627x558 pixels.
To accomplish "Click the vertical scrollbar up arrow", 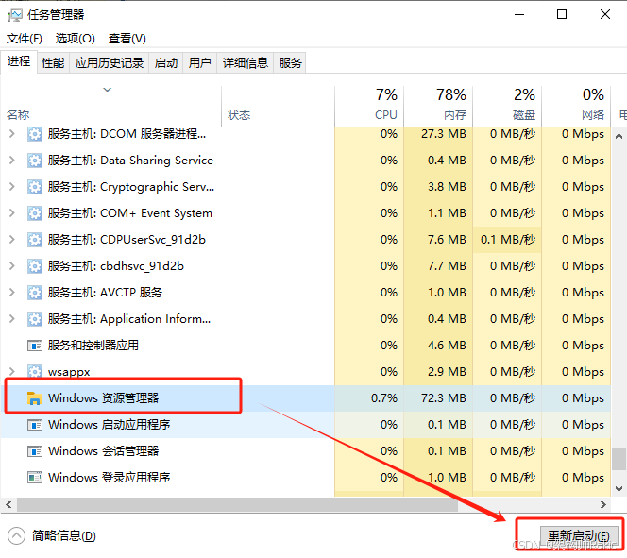I will pos(619,136).
